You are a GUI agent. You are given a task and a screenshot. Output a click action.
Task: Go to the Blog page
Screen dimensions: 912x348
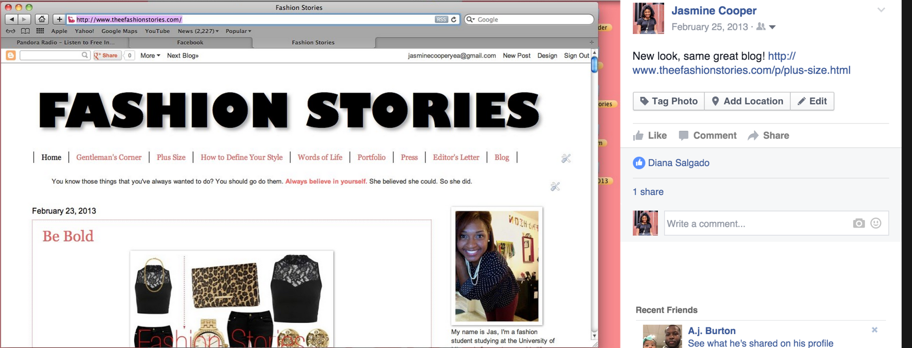502,157
